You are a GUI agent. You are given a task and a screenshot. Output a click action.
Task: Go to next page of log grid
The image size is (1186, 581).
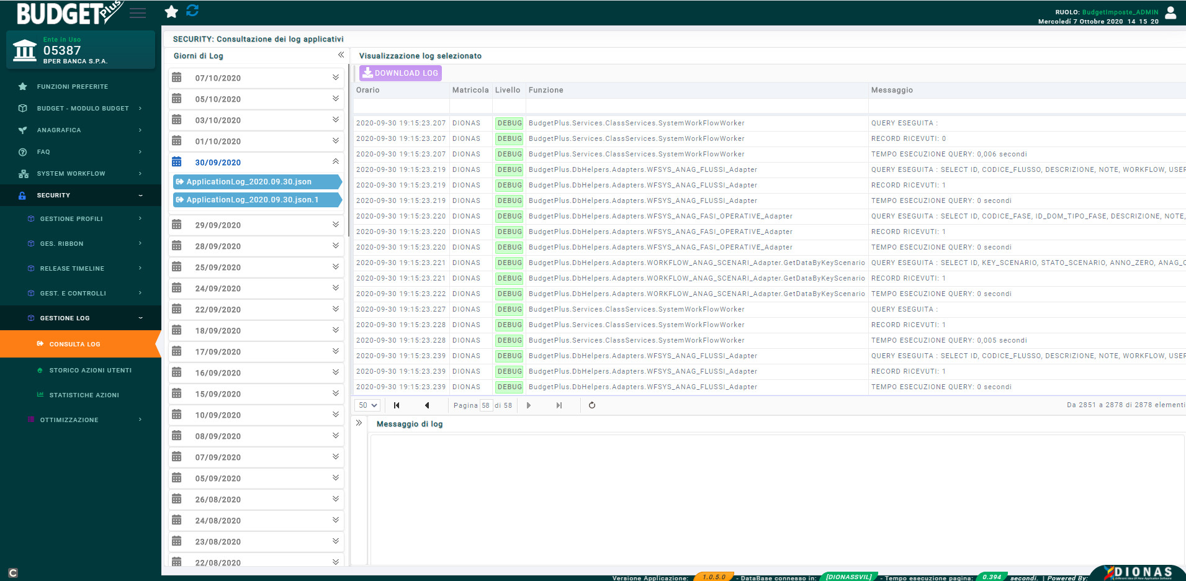529,405
